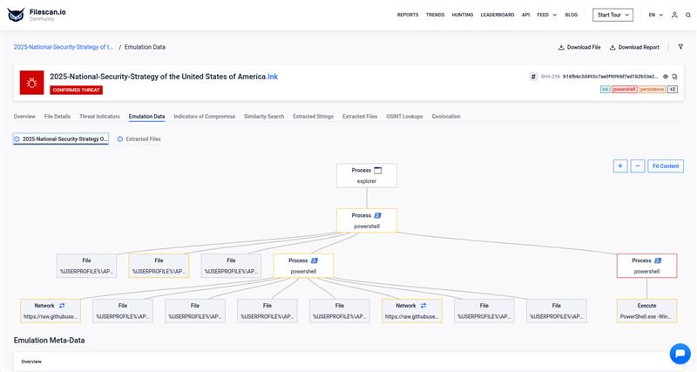Zoom out the graph with minus button
The image size is (697, 372).
click(x=638, y=166)
